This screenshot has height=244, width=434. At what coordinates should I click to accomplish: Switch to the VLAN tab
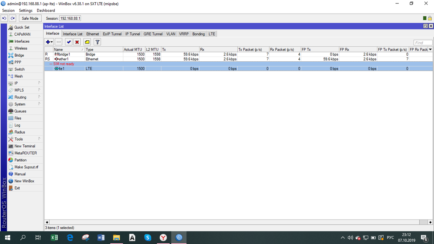171,34
